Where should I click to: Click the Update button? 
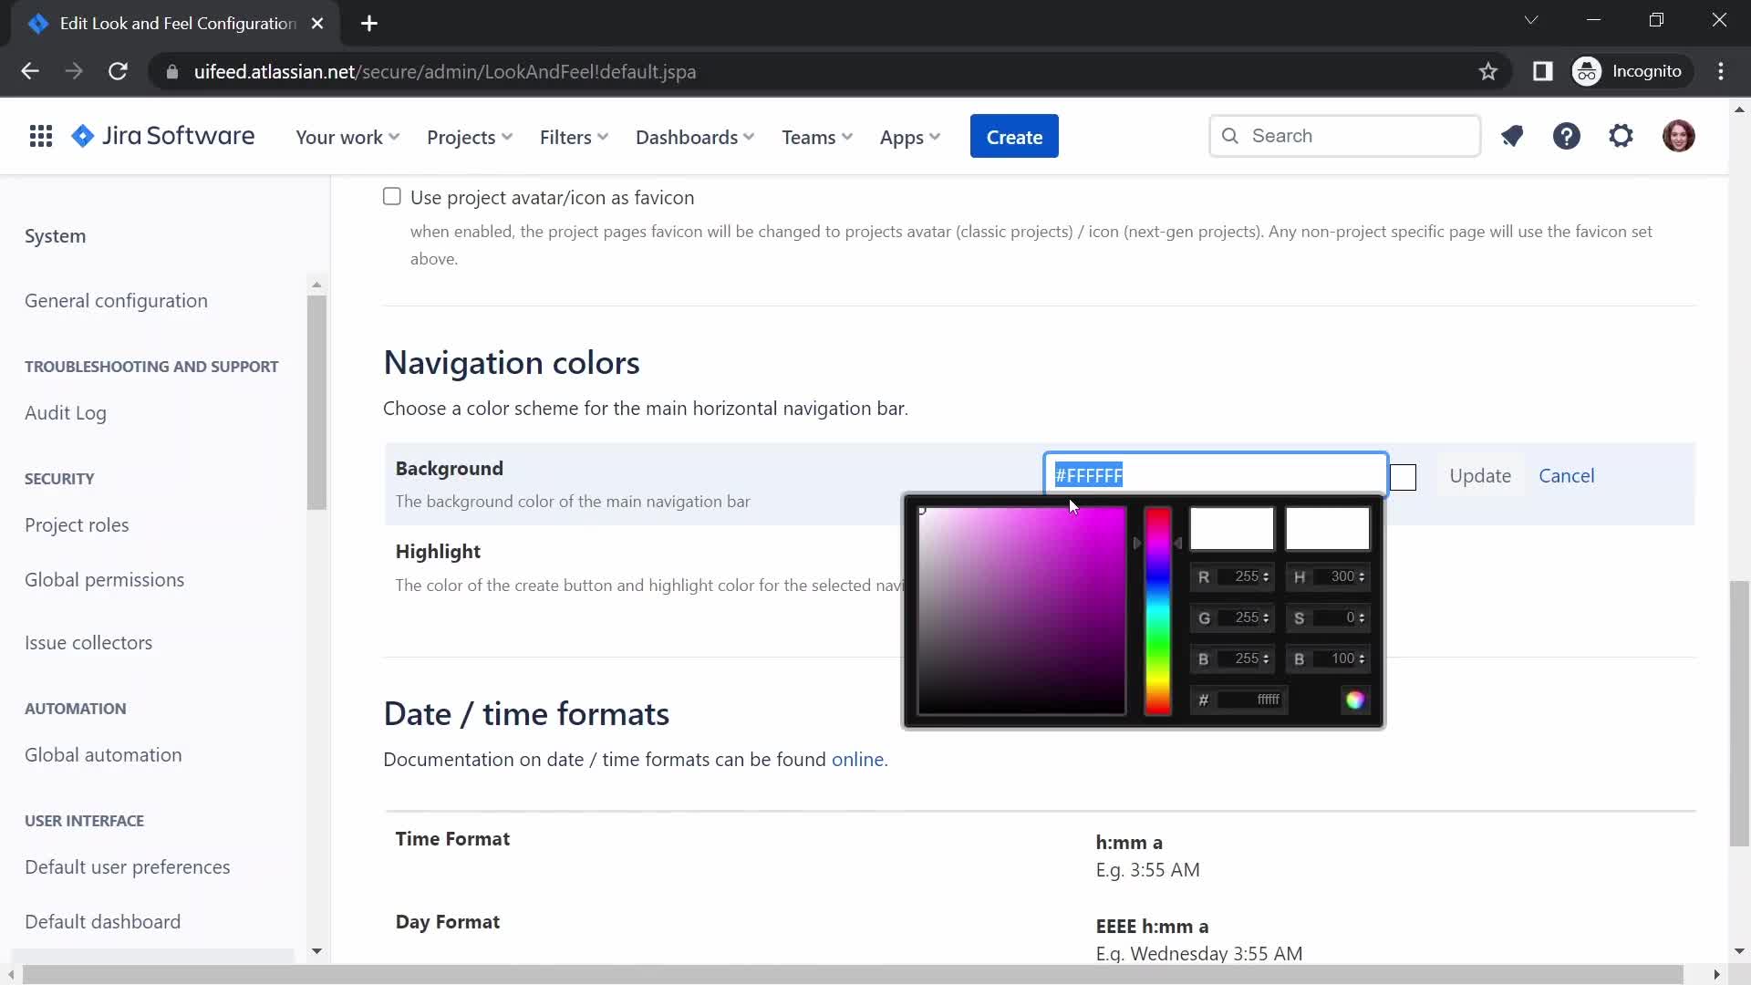(x=1480, y=475)
